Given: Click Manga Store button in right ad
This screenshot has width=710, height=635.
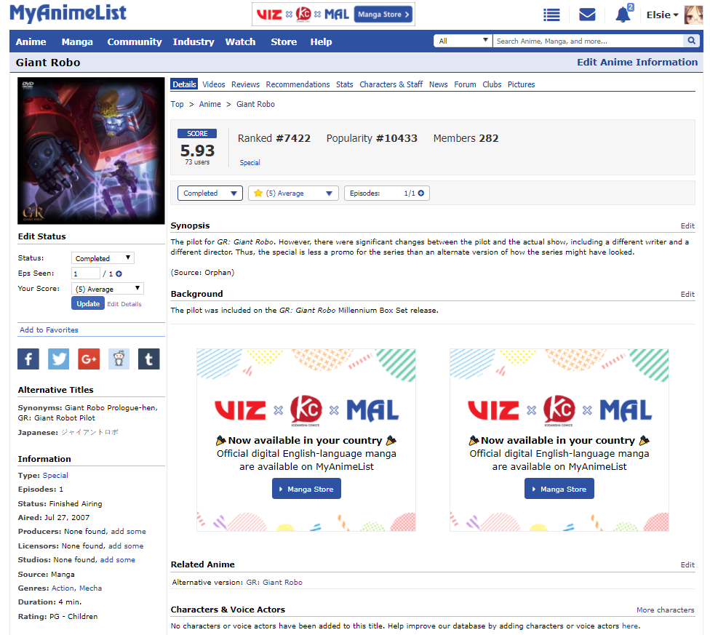Looking at the screenshot, I should [559, 489].
